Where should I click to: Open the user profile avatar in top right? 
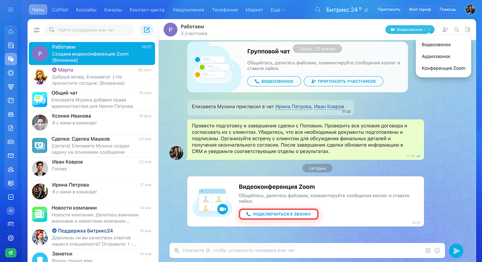pyautogui.click(x=470, y=9)
